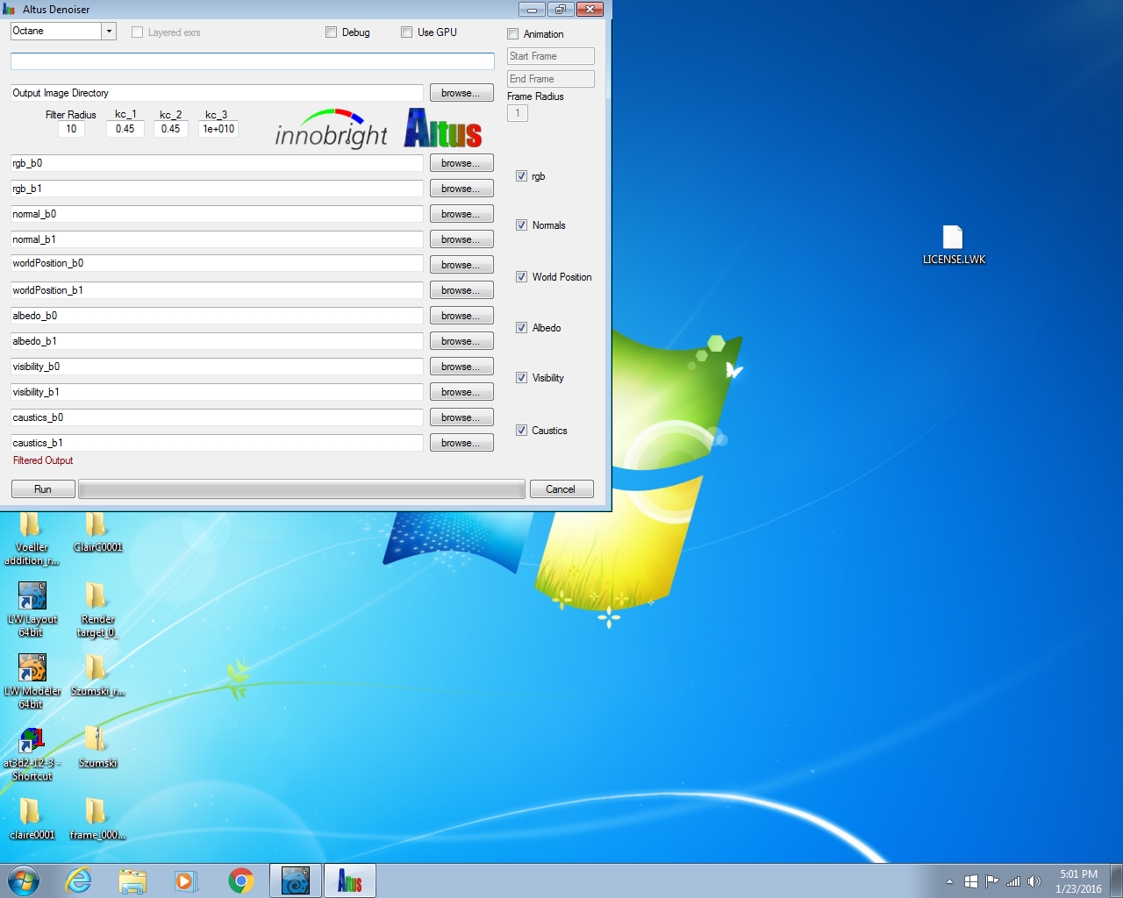Show hidden system tray icons
Image resolution: width=1123 pixels, height=898 pixels.
(949, 881)
